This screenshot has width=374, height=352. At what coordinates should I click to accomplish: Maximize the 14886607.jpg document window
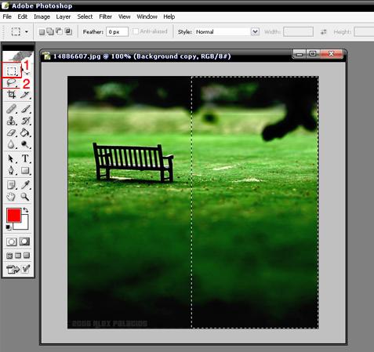313,54
